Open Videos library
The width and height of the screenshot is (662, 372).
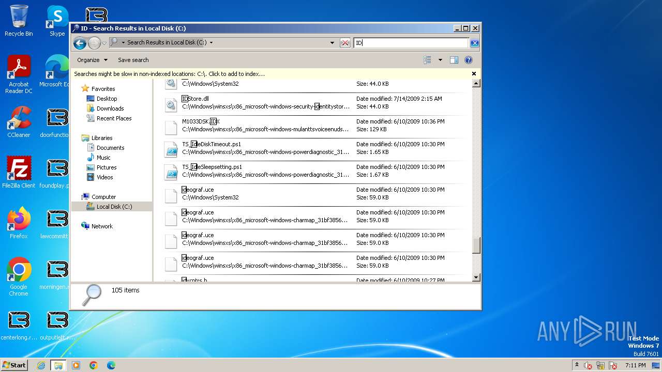pos(104,177)
